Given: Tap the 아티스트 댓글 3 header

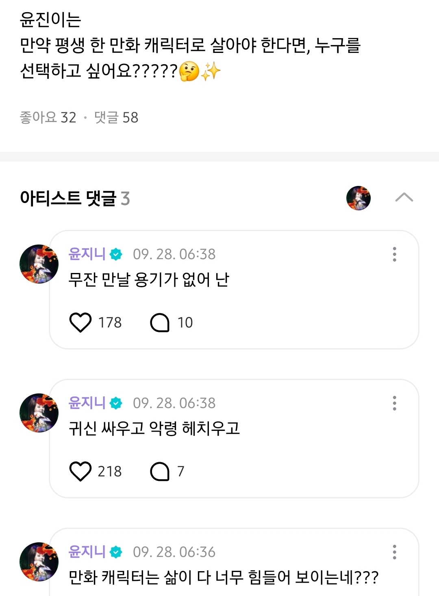Looking at the screenshot, I should click(75, 199).
